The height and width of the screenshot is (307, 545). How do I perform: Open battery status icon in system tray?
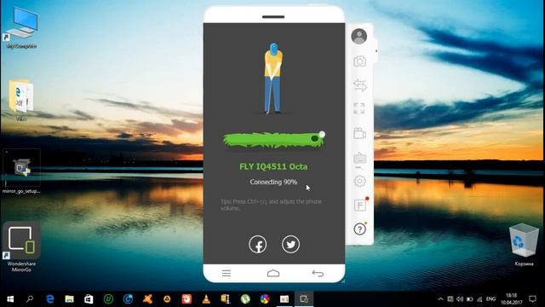tap(469, 299)
